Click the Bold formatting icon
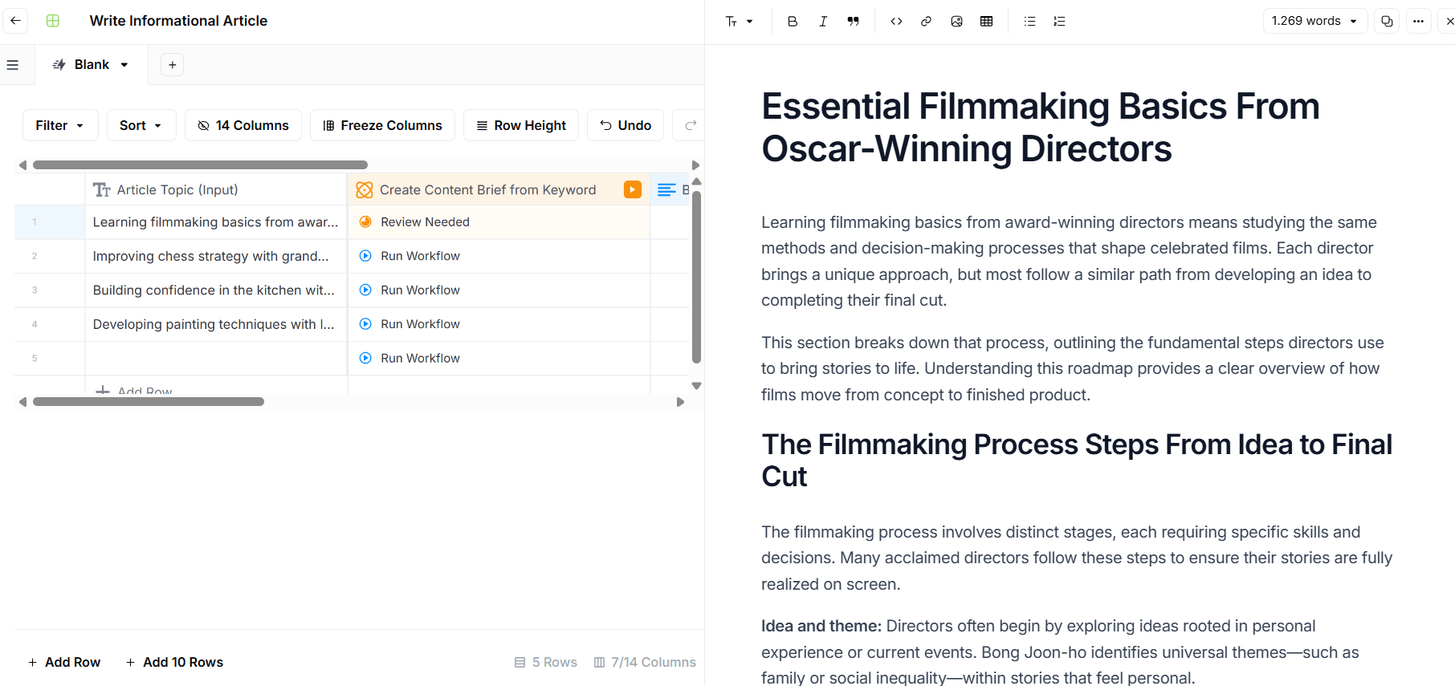Screen dimensions: 1455x686 tap(792, 22)
